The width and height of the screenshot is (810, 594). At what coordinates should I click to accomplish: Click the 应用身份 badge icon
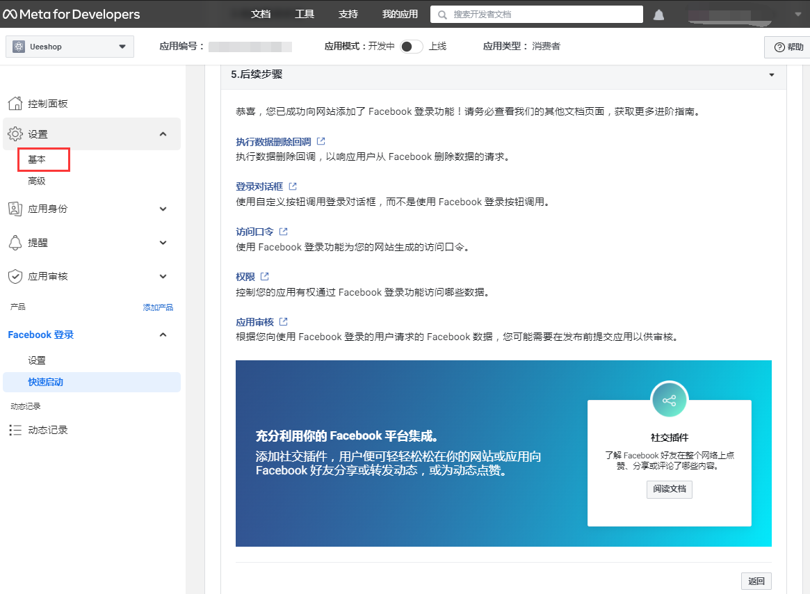pyautogui.click(x=15, y=209)
